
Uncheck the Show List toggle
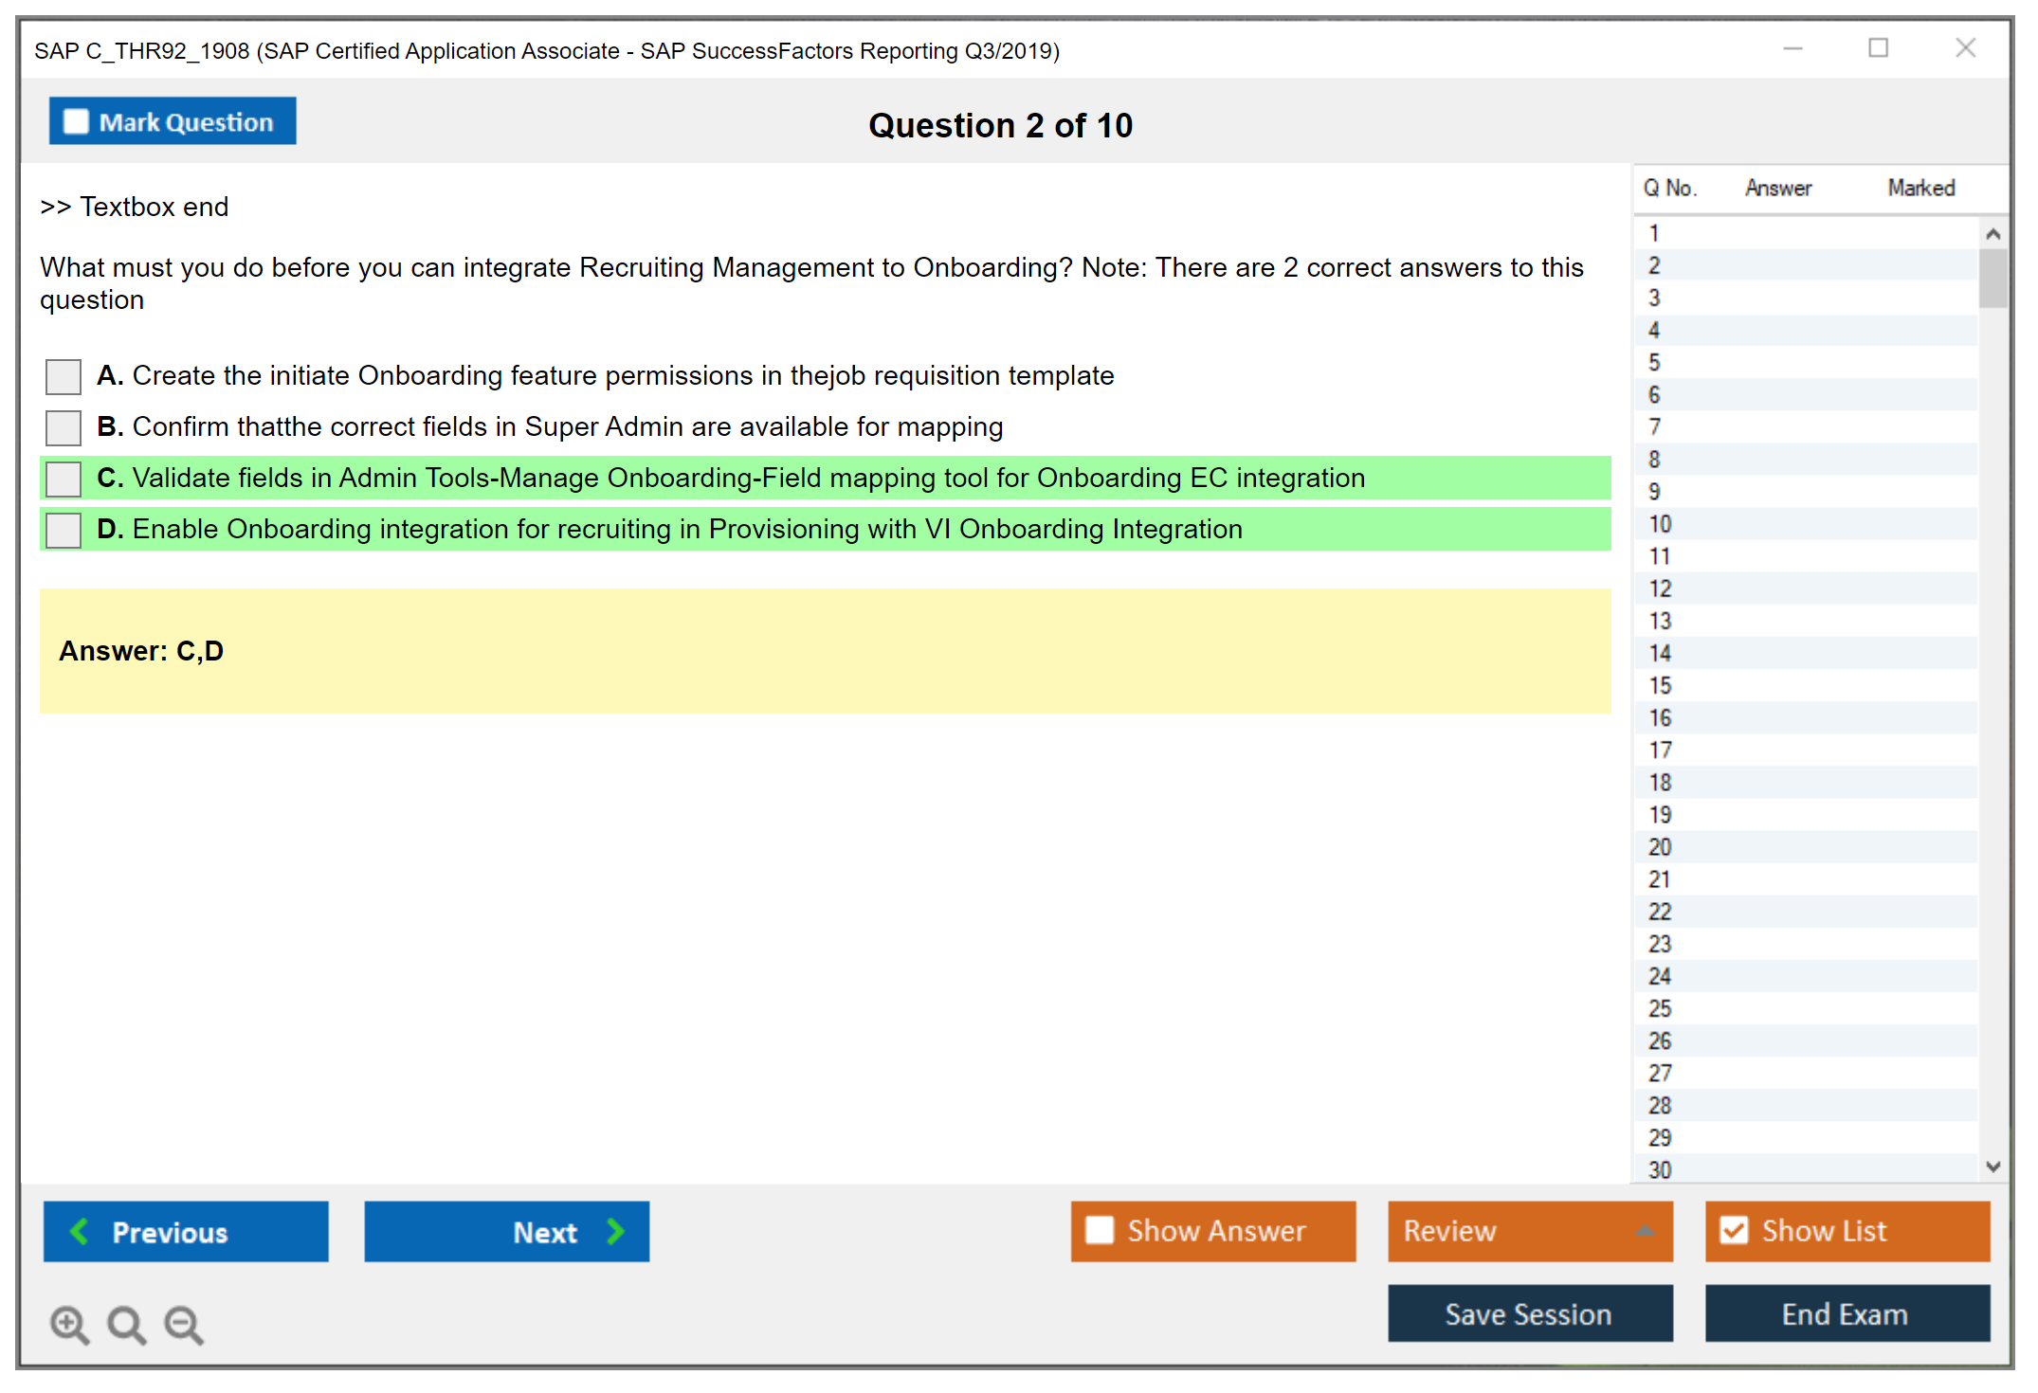(x=1734, y=1230)
